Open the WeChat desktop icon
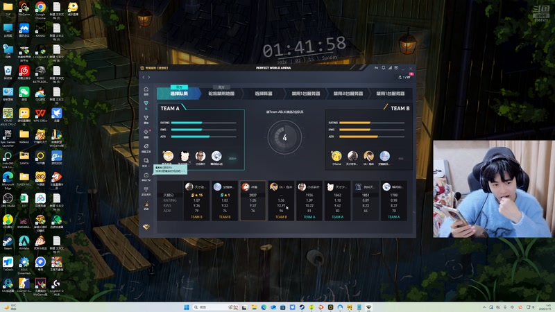 point(24,94)
